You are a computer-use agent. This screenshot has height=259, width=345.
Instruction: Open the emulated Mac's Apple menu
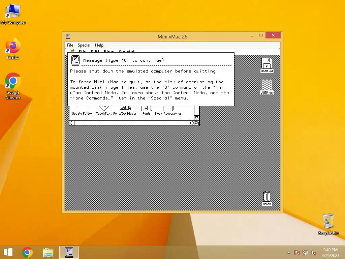pos(73,51)
